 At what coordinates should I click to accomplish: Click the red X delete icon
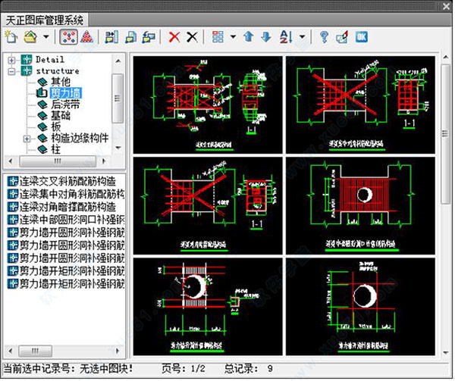[174, 36]
